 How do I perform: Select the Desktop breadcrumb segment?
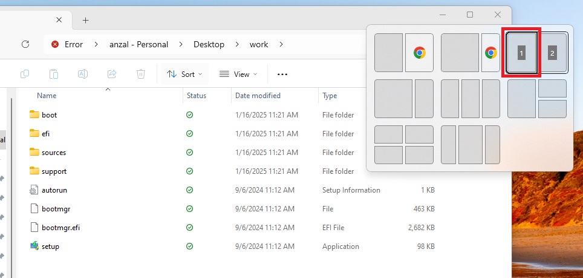click(x=209, y=44)
